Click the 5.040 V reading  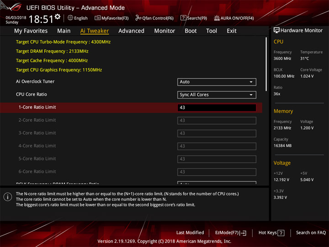[x=307, y=180]
